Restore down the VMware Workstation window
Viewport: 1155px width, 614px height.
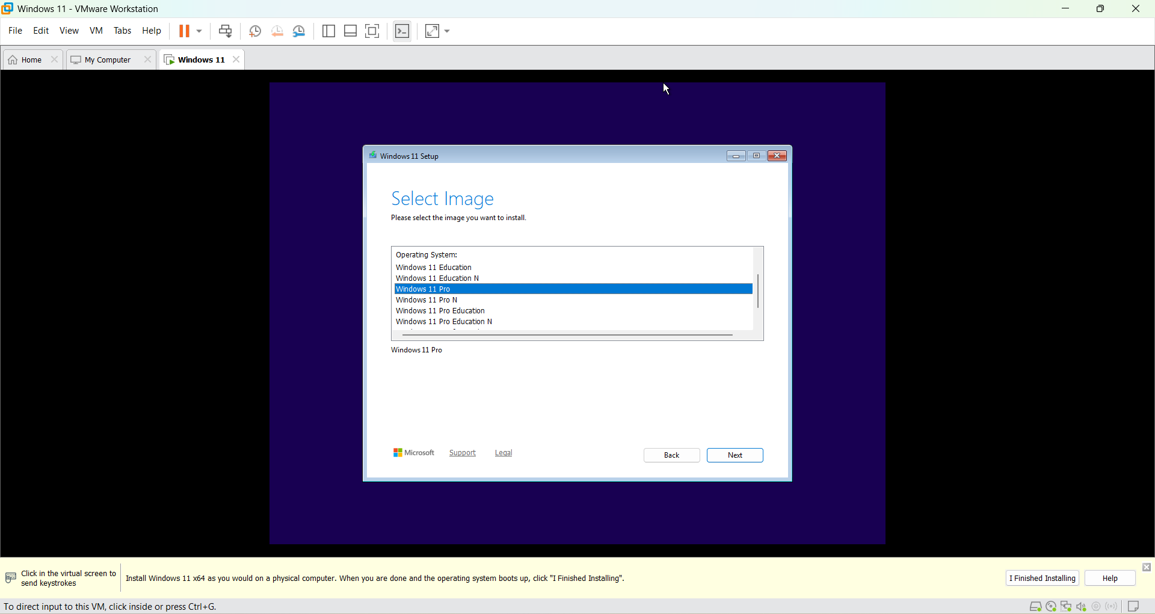pyautogui.click(x=1100, y=9)
